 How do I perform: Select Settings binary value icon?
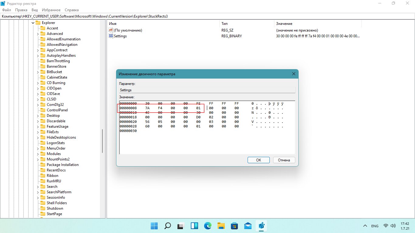pos(111,36)
